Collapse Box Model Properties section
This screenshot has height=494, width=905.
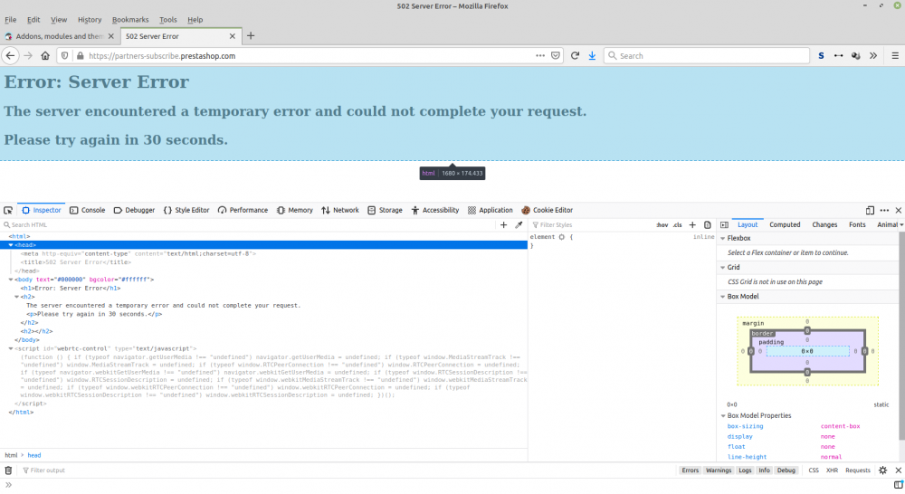click(x=723, y=415)
